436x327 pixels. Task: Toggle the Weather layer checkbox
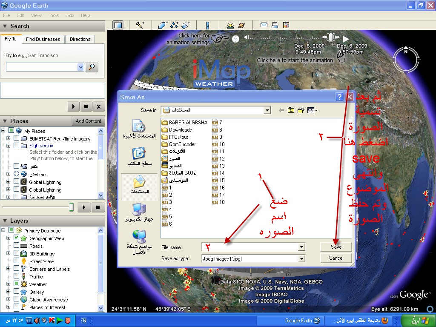click(17, 284)
